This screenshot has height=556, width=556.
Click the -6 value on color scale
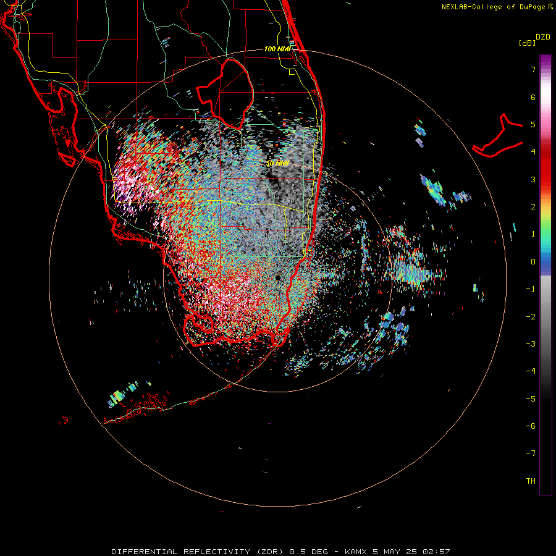[x=531, y=426]
